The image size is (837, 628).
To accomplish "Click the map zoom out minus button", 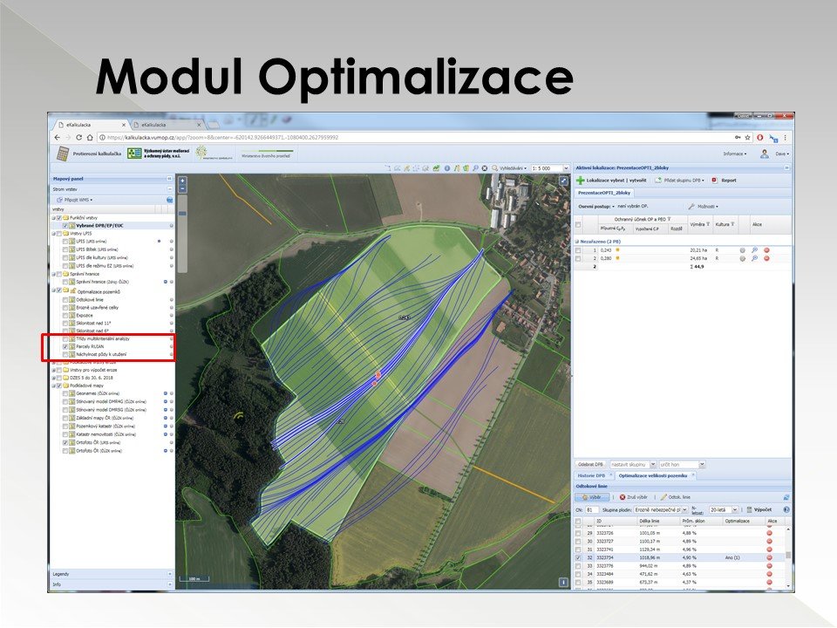I will point(182,188).
